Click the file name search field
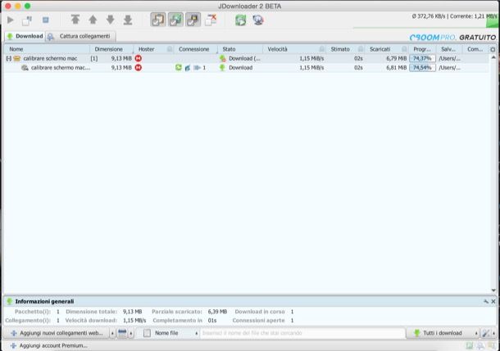500x351 pixels. coord(302,333)
